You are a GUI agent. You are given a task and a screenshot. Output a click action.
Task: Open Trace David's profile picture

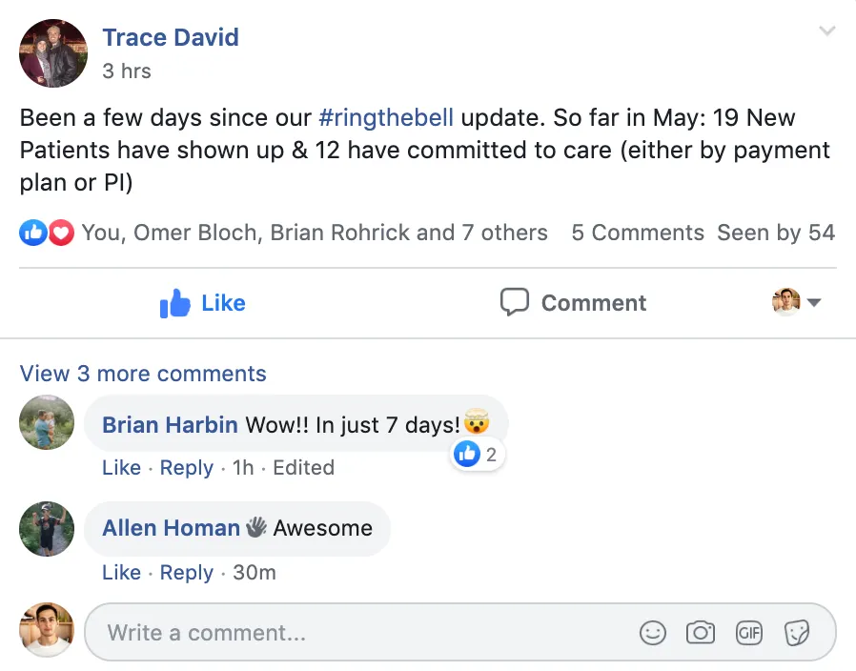(53, 53)
